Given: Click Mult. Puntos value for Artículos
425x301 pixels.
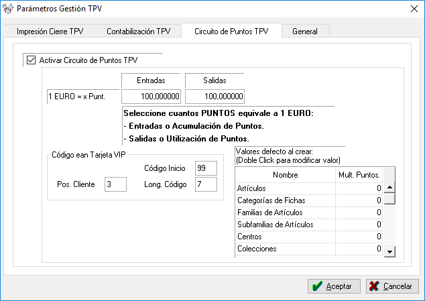Looking at the screenshot, I should point(359,188).
